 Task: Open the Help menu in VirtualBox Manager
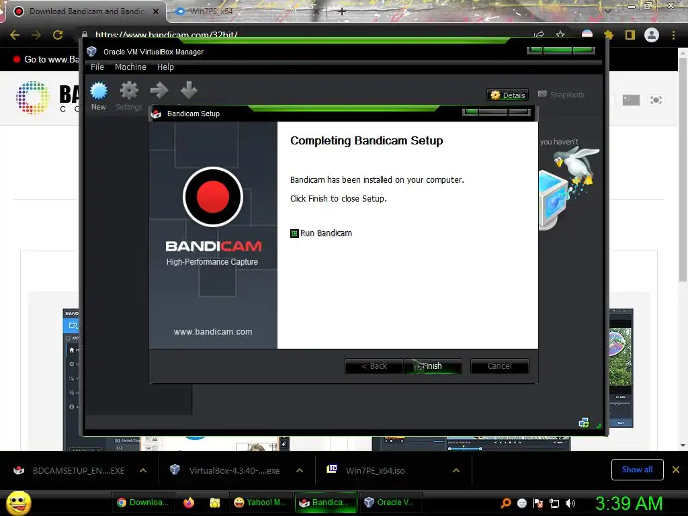pos(165,67)
